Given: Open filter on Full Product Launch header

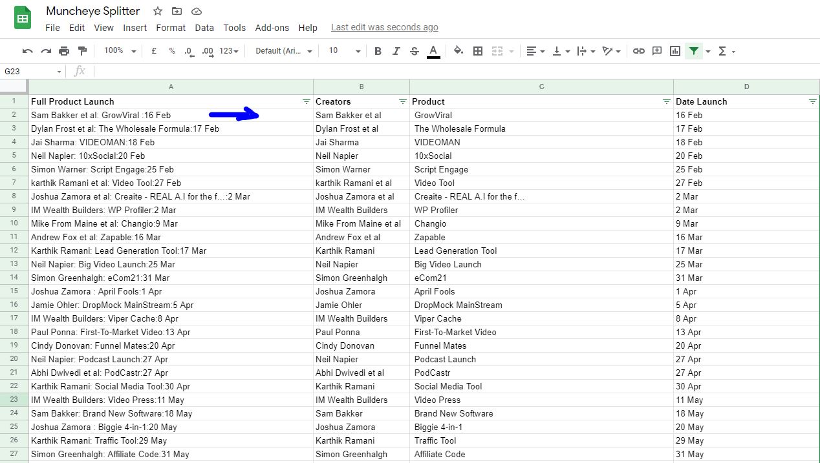Looking at the screenshot, I should (x=306, y=102).
